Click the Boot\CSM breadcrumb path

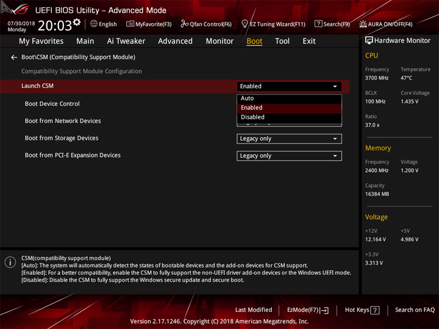[x=79, y=57]
